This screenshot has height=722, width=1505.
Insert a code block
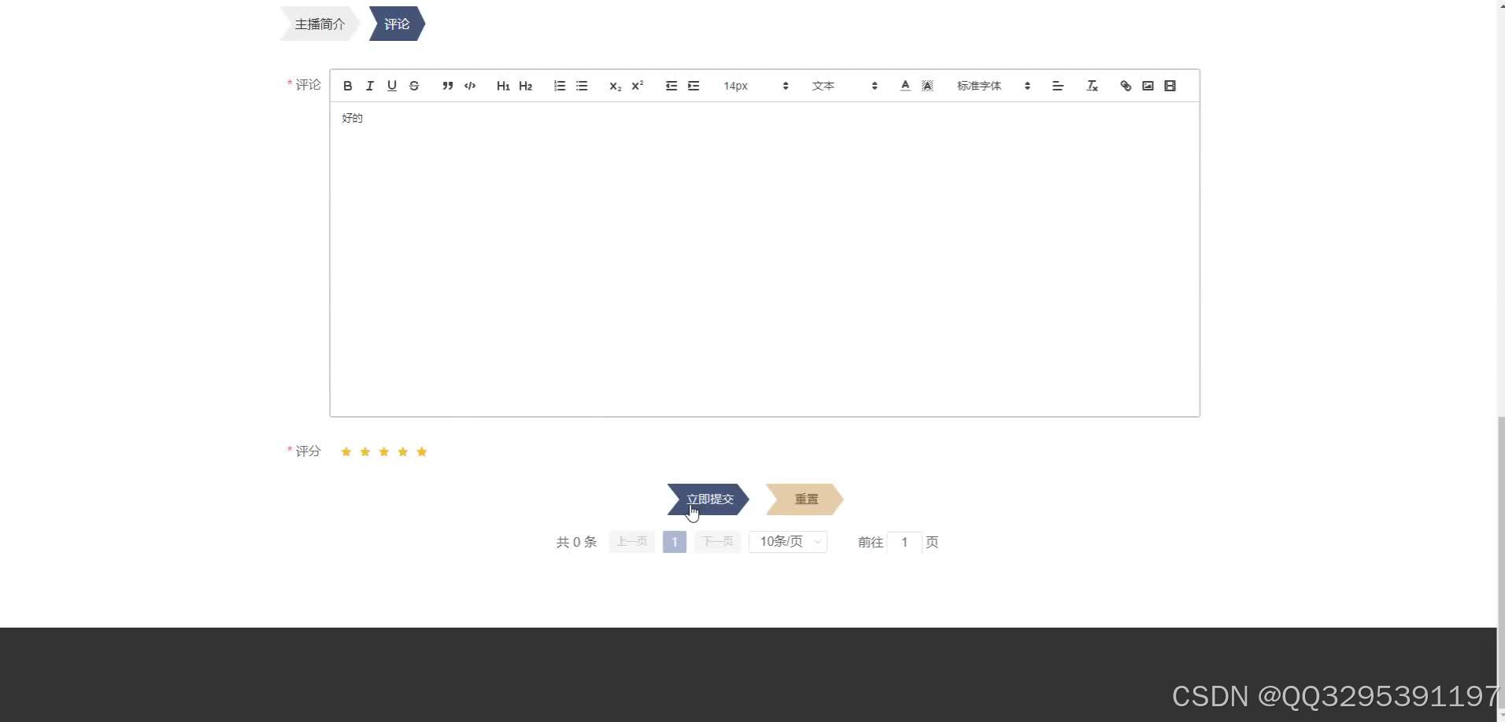point(469,86)
